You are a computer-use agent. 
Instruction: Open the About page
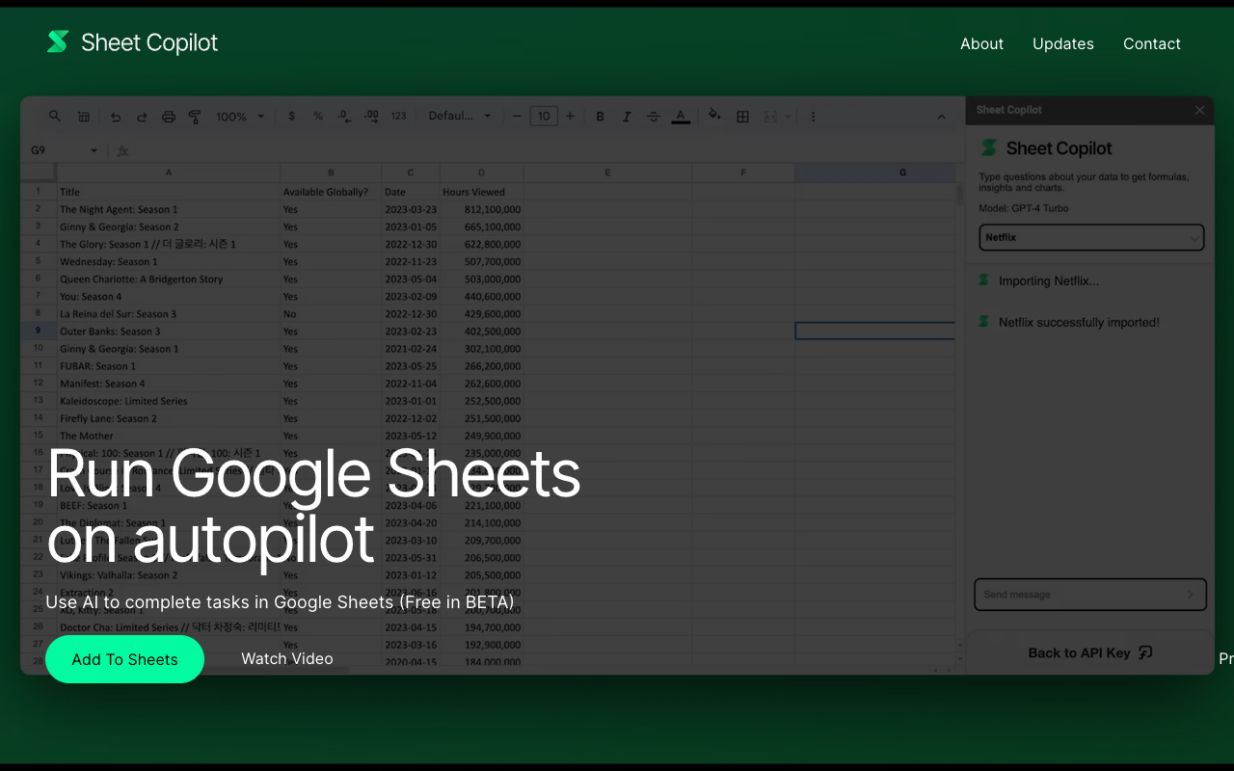(x=981, y=43)
